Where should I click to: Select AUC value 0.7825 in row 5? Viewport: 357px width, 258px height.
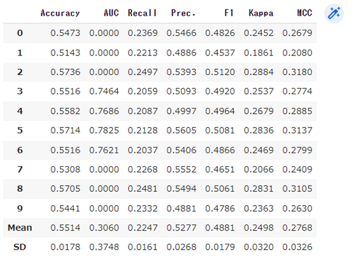pos(104,130)
